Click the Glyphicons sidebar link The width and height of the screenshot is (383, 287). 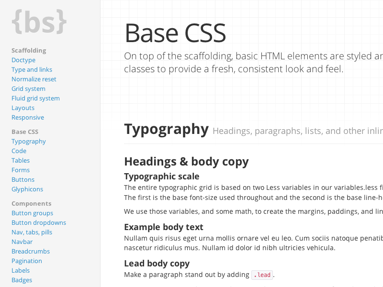pyautogui.click(x=27, y=189)
